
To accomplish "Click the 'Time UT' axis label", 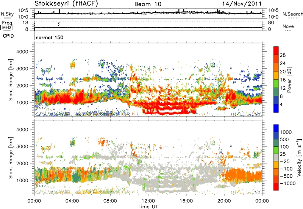I will pos(148,207).
